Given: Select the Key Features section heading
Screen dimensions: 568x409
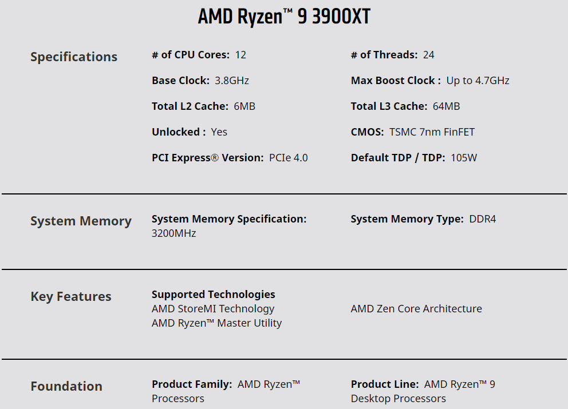Looking at the screenshot, I should 71,296.
